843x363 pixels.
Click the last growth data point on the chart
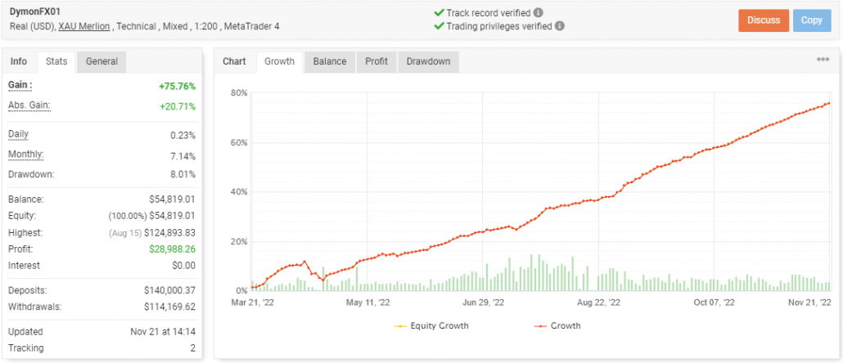(x=829, y=103)
